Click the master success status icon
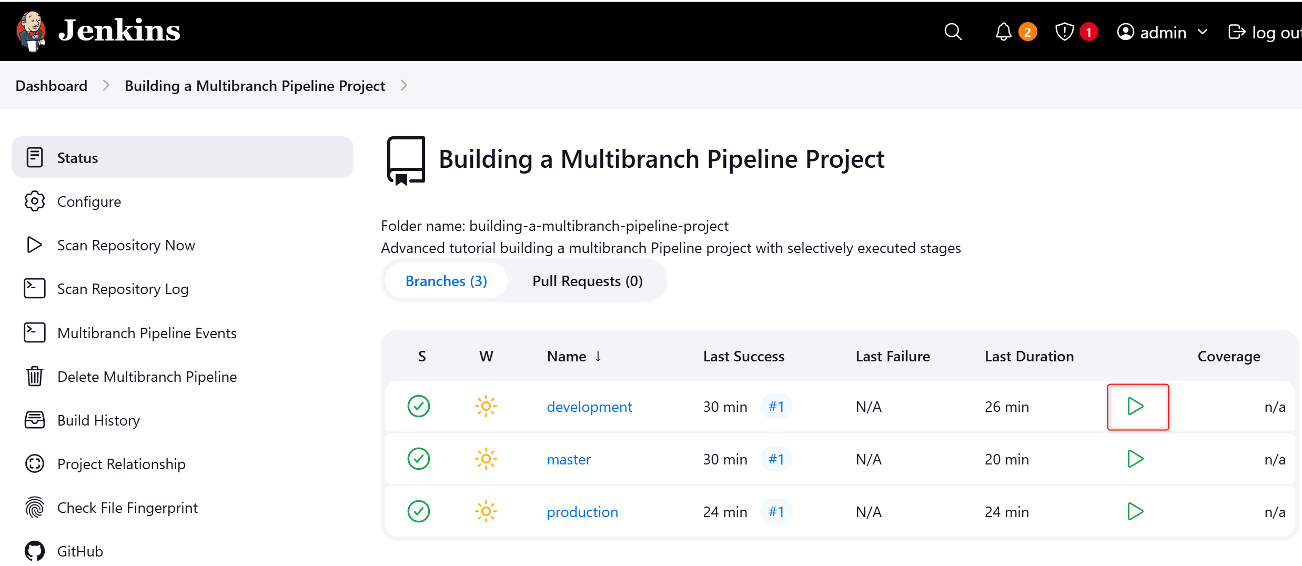Image resolution: width=1302 pixels, height=566 pixels. tap(419, 459)
